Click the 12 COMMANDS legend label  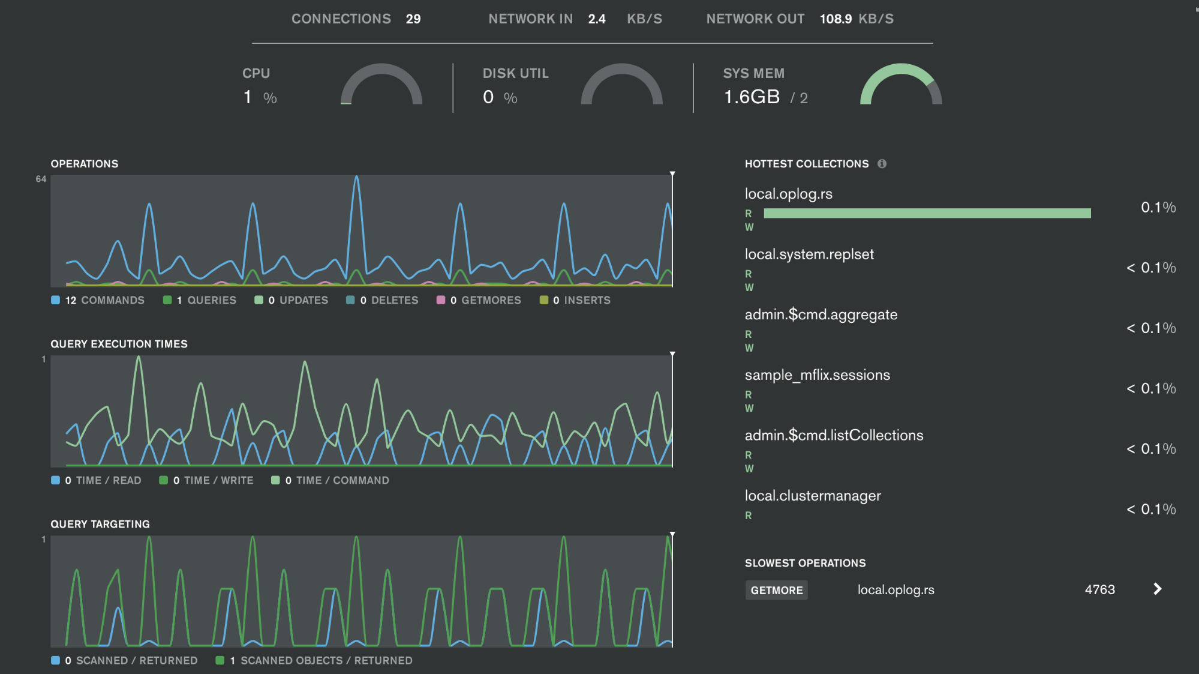(105, 300)
